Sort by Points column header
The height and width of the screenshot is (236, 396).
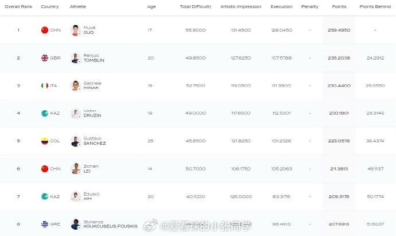pos(339,6)
